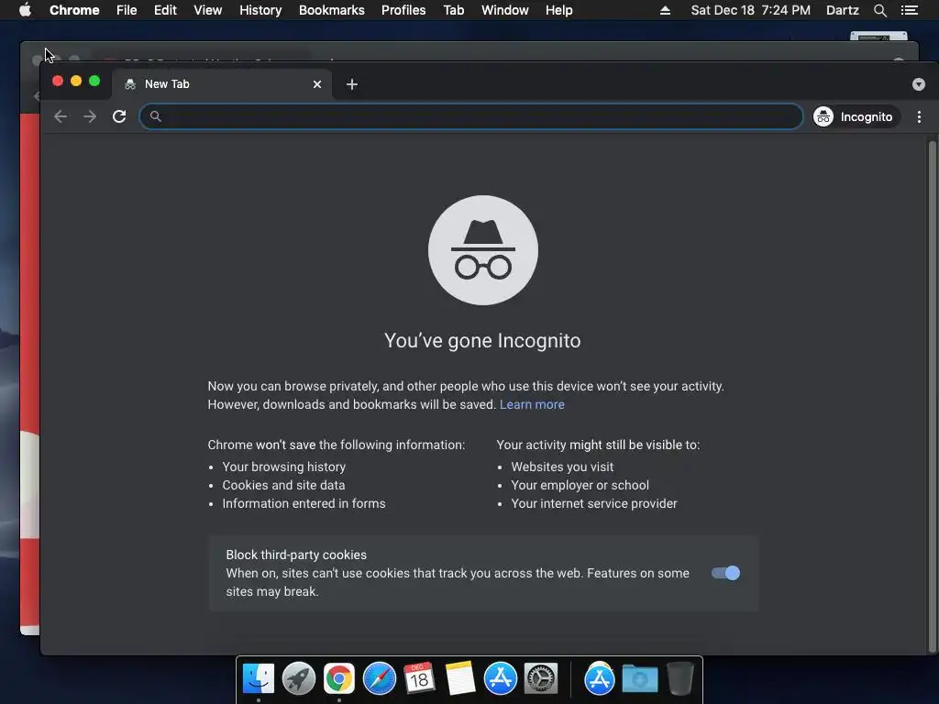Click the back navigation arrow
939x704 pixels.
60,116
